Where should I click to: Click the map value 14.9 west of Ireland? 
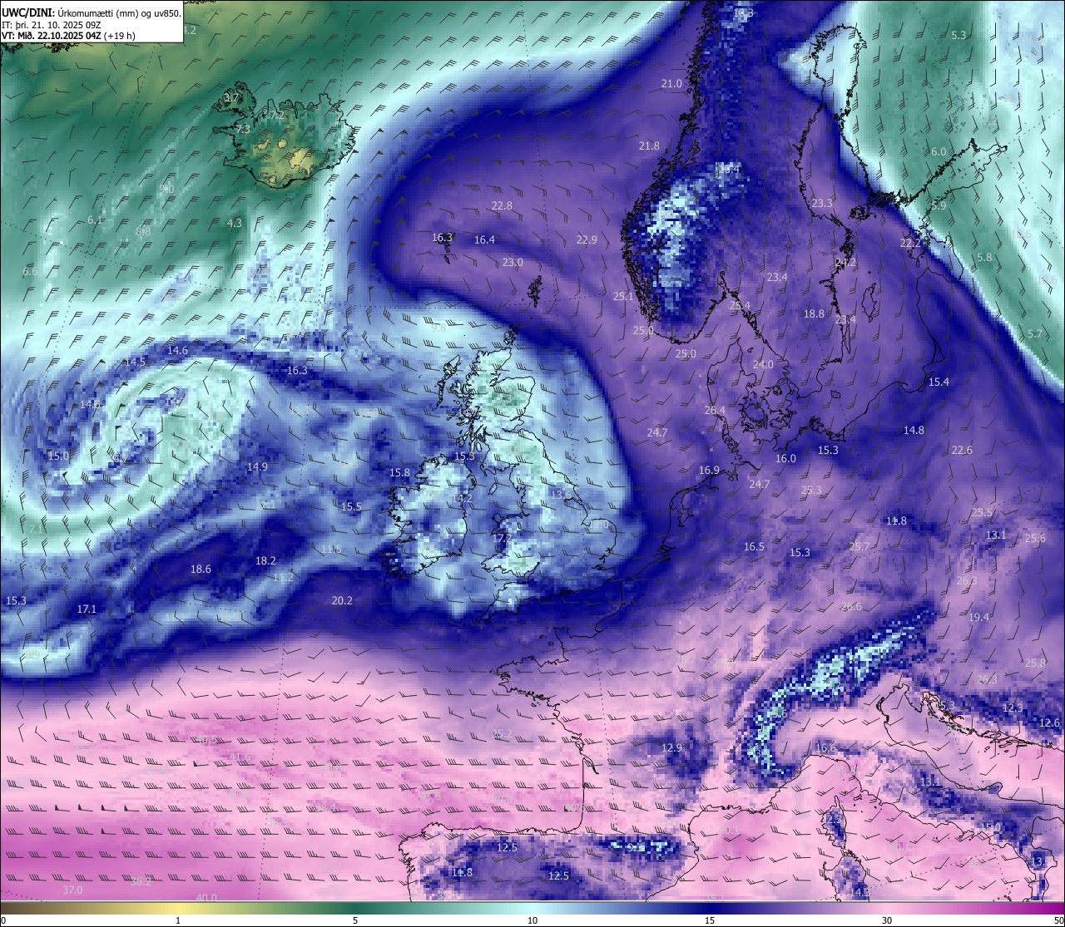(257, 466)
